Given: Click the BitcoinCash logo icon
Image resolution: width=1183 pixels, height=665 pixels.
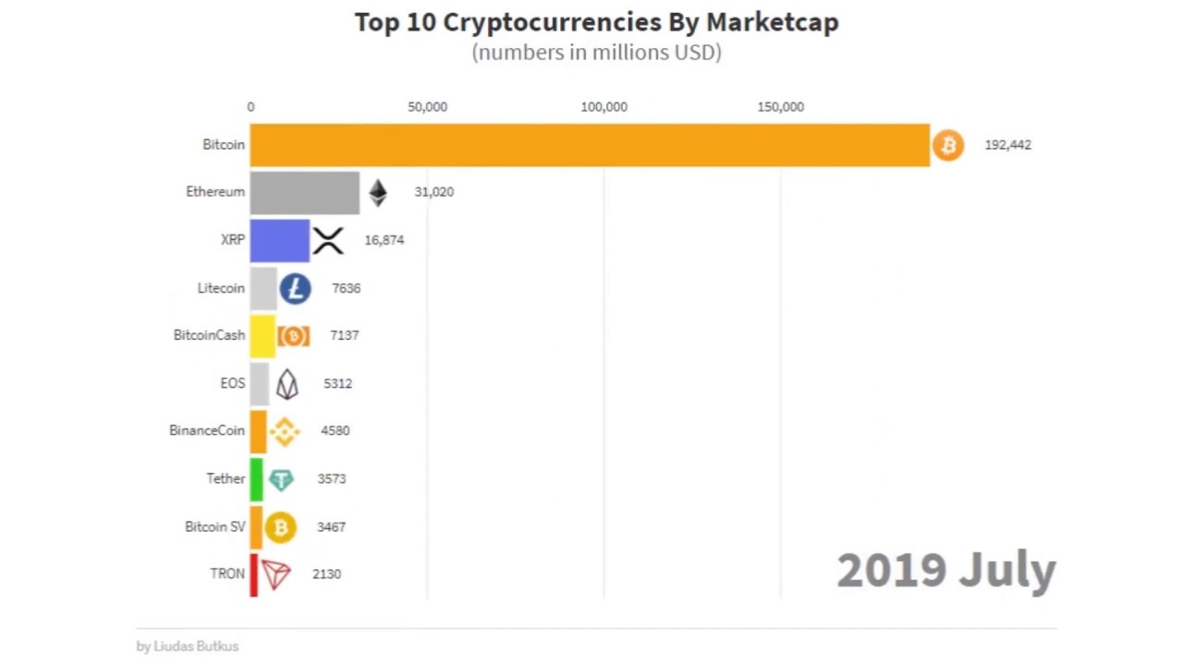Looking at the screenshot, I should [294, 336].
